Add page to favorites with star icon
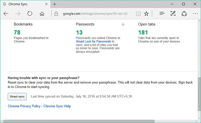Image resolution: width=201 pixels, height=123 pixels. click(x=146, y=14)
